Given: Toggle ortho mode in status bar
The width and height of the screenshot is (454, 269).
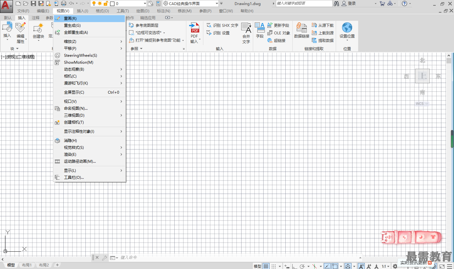Looking at the screenshot, I should [x=294, y=266].
